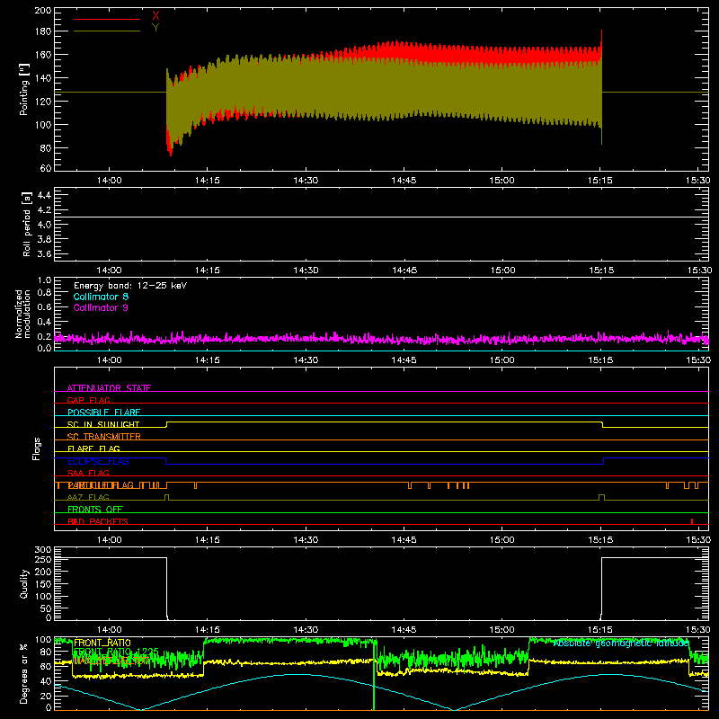Click the 1.0 tick on modulation axis

pos(44,280)
